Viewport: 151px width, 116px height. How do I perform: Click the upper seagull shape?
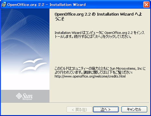(33, 61)
